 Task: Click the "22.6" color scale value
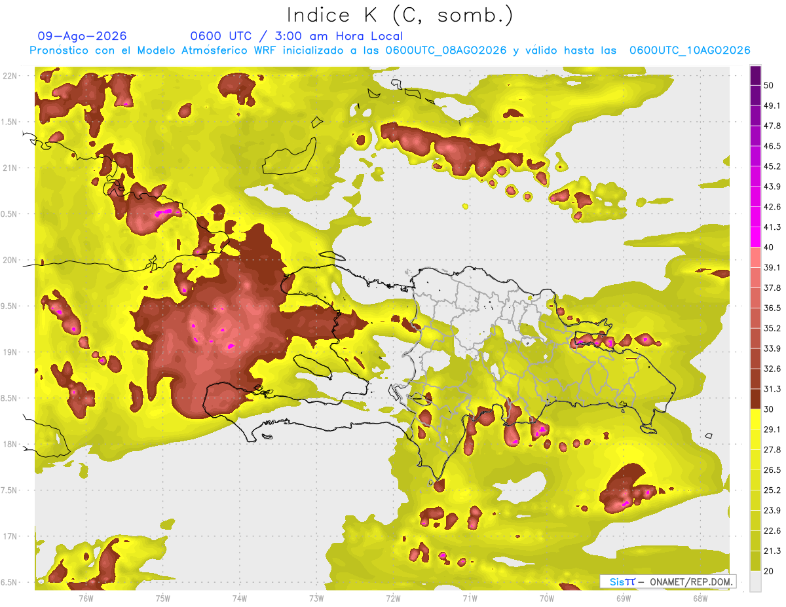pos(772,530)
